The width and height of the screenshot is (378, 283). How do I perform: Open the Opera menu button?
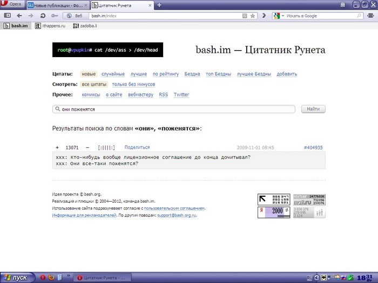12,4
